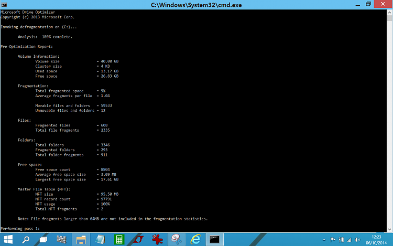
Task: Open Task View icon on taskbar
Action: coord(43,240)
